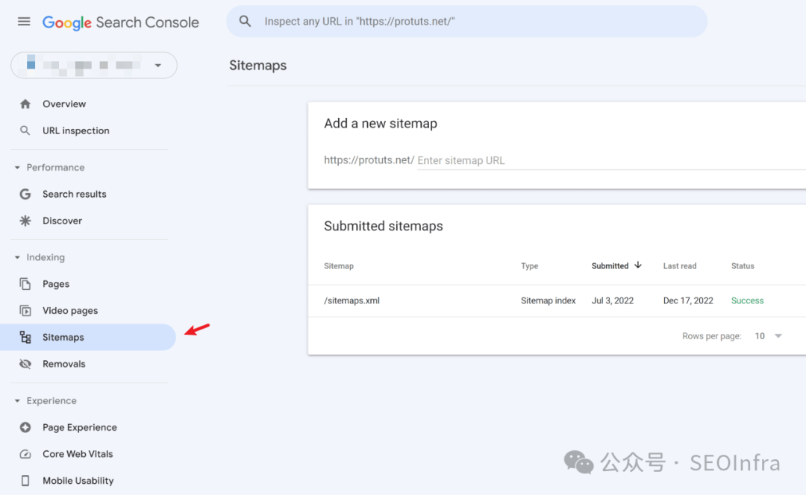Viewport: 806px width, 495px height.
Task: Click the Core Web Vitals gauge icon
Action: [x=25, y=454]
